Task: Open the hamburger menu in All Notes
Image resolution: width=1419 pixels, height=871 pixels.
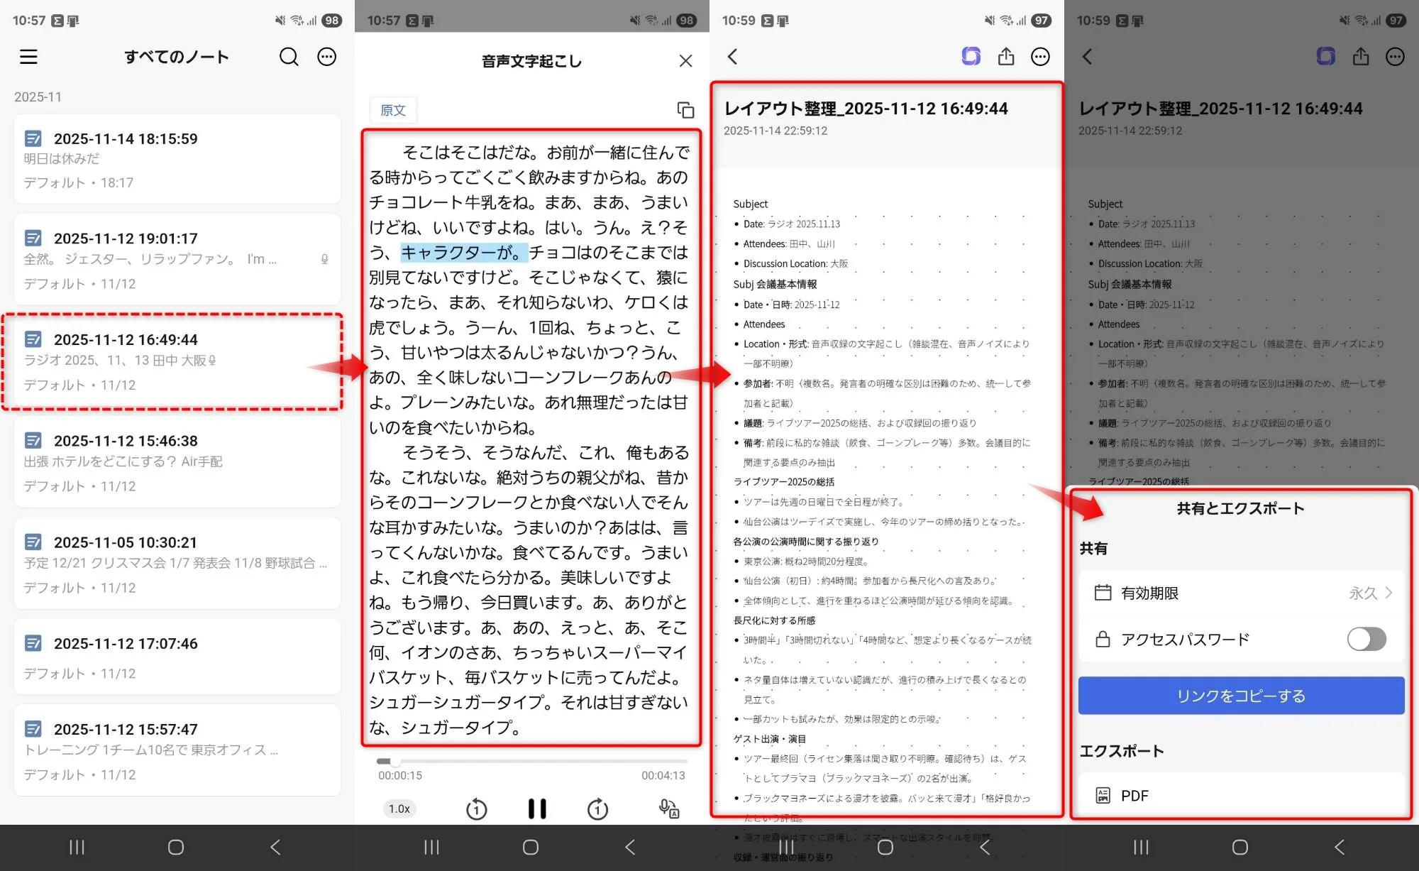Action: [28, 57]
